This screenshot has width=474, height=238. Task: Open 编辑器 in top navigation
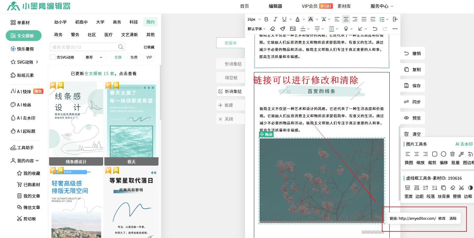[275, 6]
